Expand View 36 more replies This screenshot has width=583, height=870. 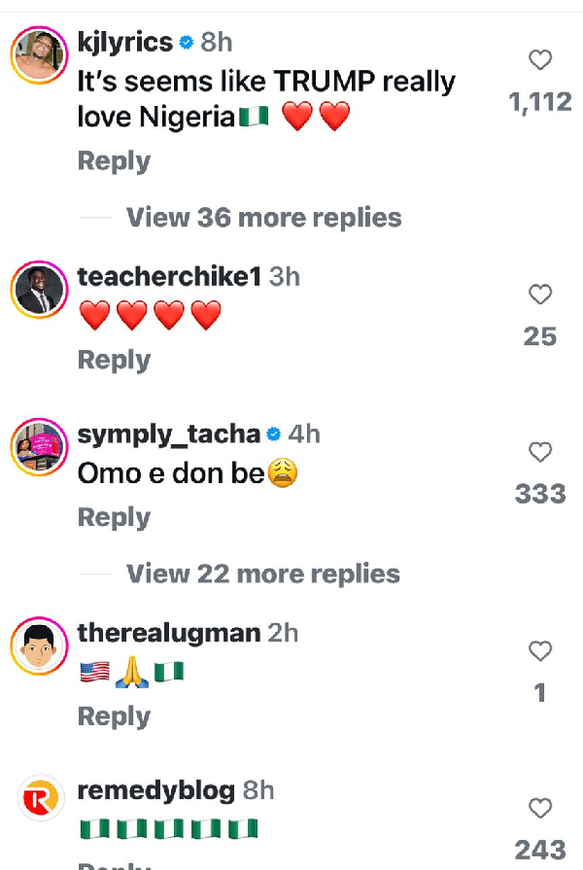263,218
